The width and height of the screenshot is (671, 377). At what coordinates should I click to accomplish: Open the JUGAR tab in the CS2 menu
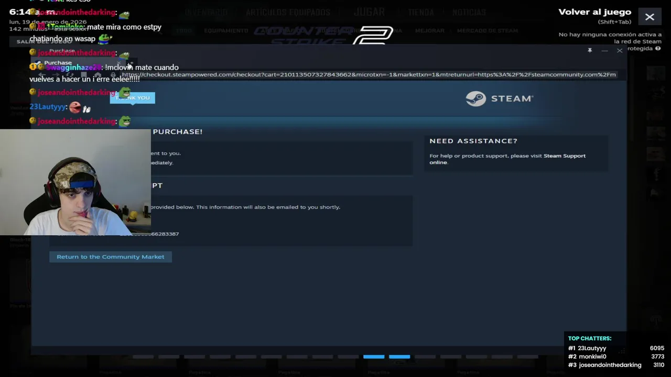point(369,12)
